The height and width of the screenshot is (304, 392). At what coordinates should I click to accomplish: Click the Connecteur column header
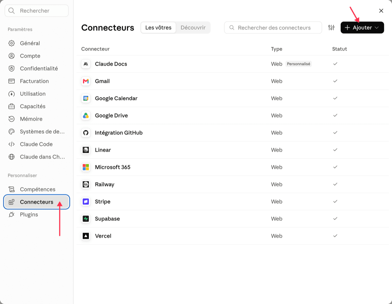[95, 49]
